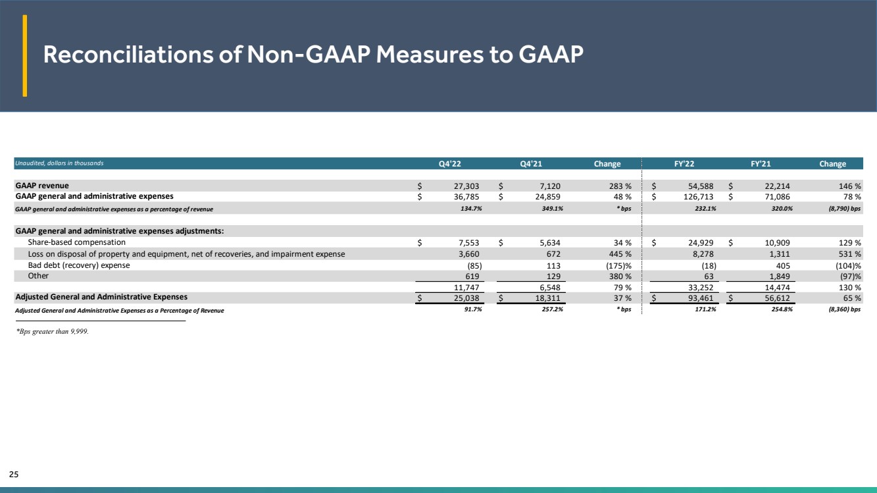This screenshot has width=877, height=493.
Task: Click the "*Bps greater than 9,999." footnote
Action: pos(51,332)
